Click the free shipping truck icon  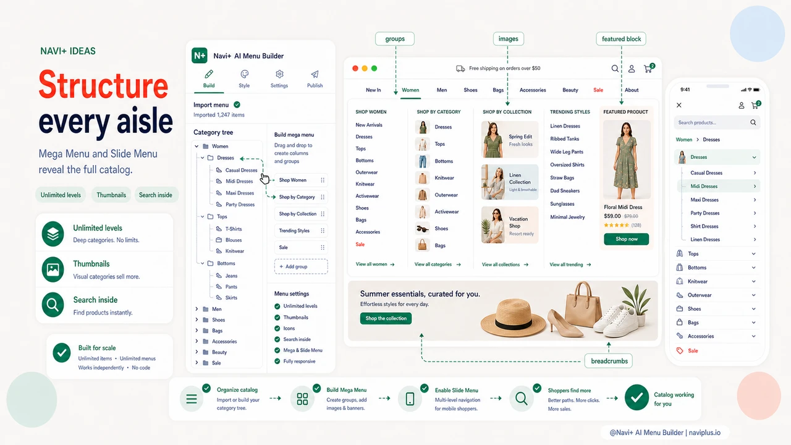[x=460, y=69]
